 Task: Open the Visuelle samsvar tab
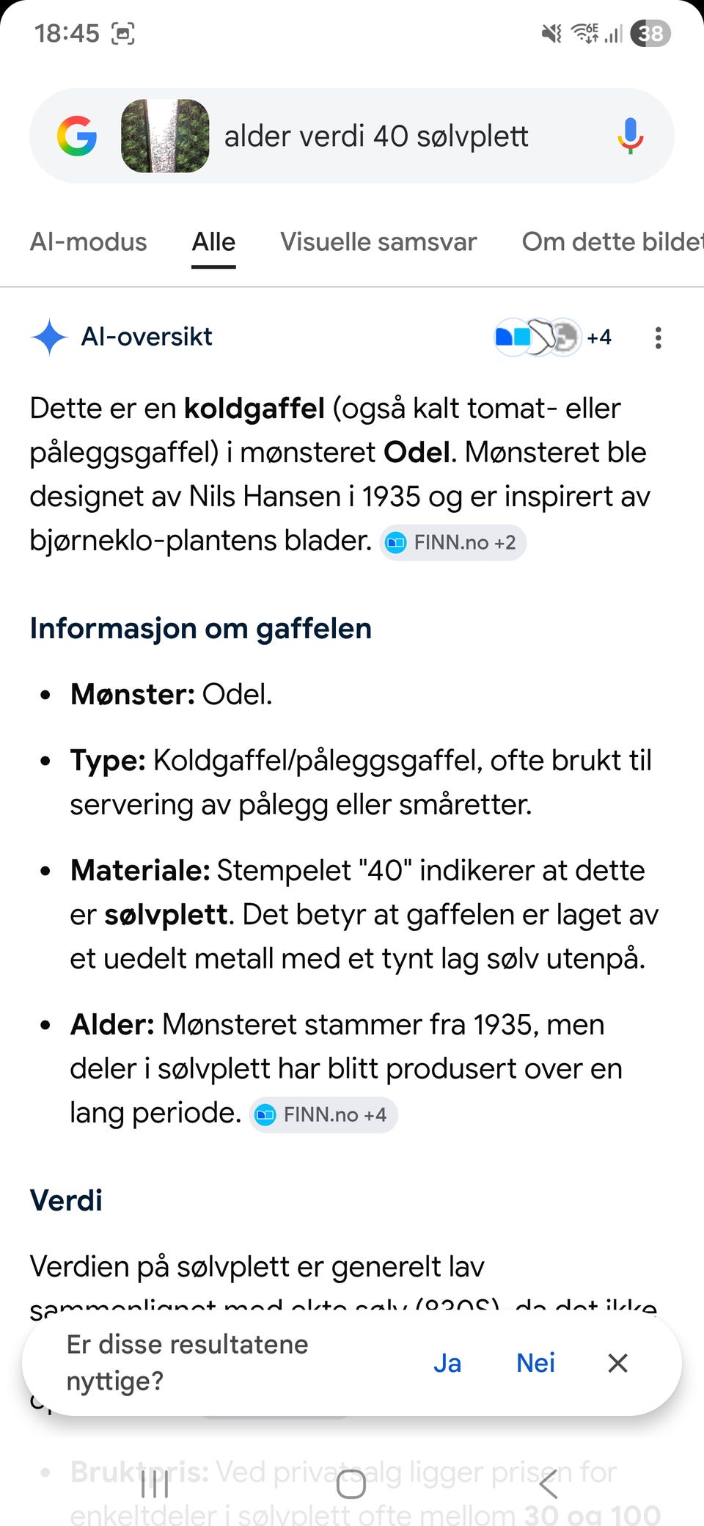click(378, 242)
